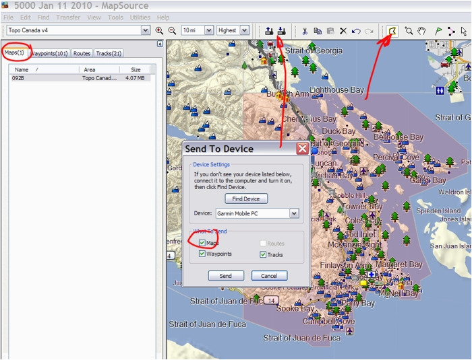The image size is (472, 360).
Task: Click the Zoom Out magnifier icon
Action: click(172, 30)
